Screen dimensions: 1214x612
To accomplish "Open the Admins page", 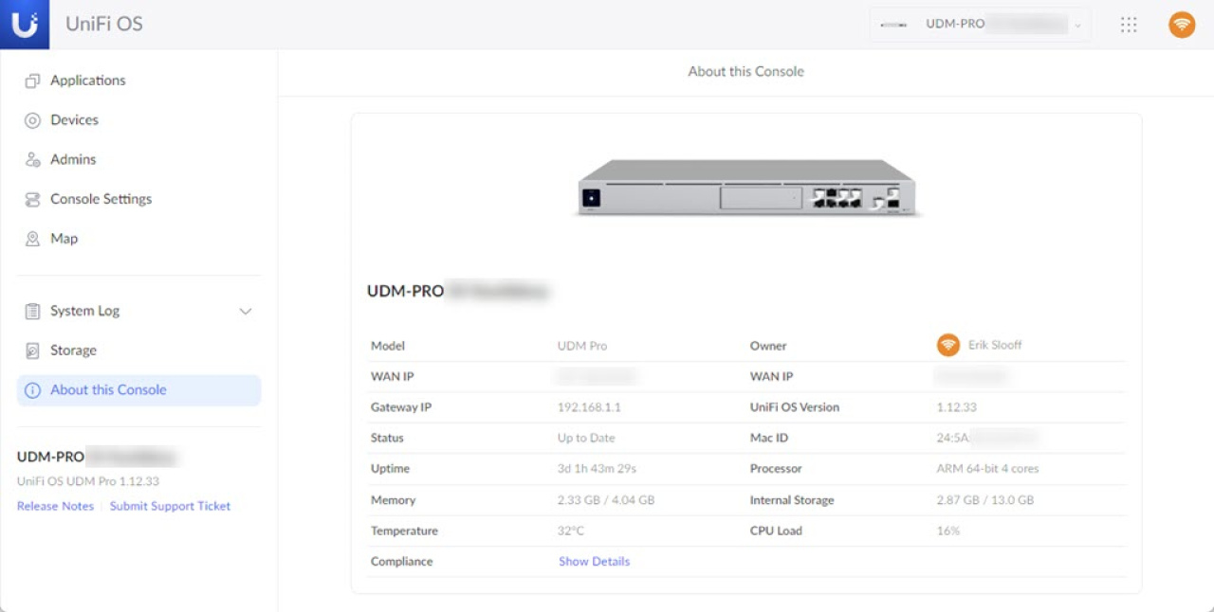I will [x=72, y=159].
